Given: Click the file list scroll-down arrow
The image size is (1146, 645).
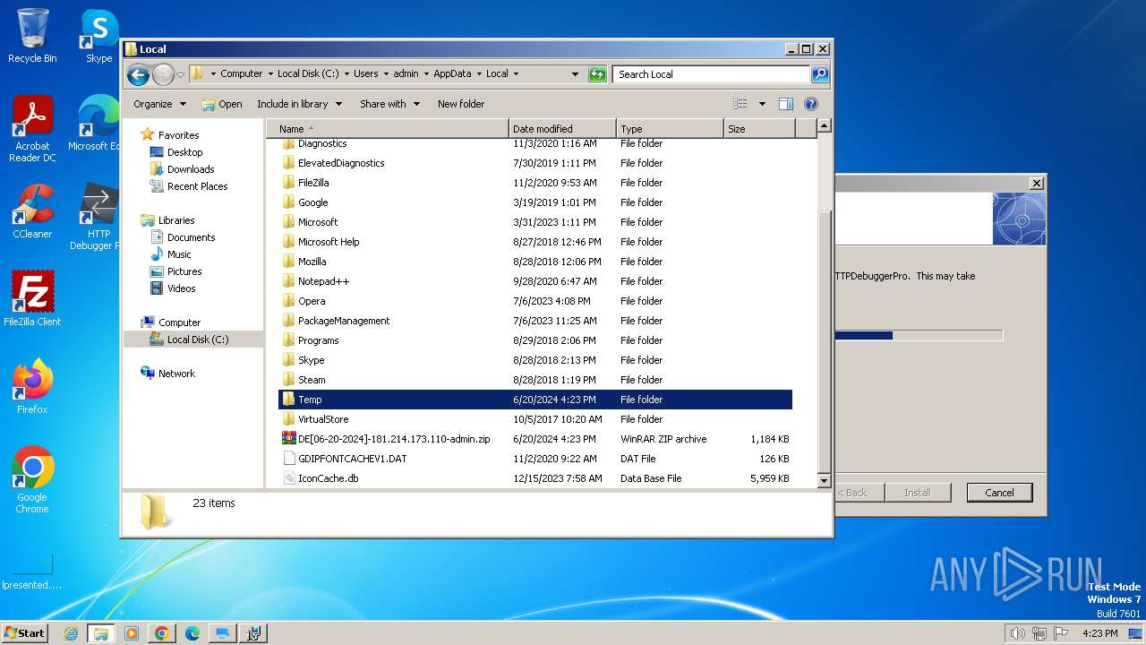Looking at the screenshot, I should click(x=825, y=481).
